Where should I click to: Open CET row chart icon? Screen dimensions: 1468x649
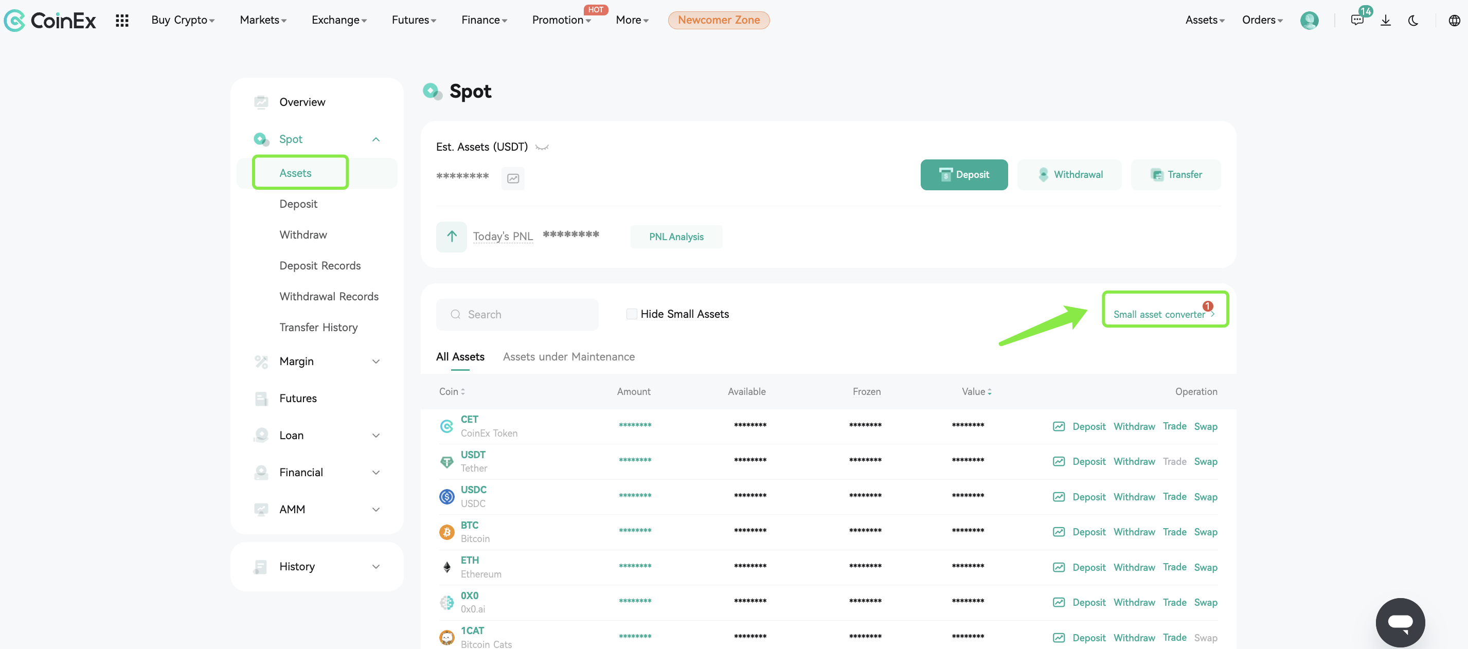pyautogui.click(x=1058, y=426)
